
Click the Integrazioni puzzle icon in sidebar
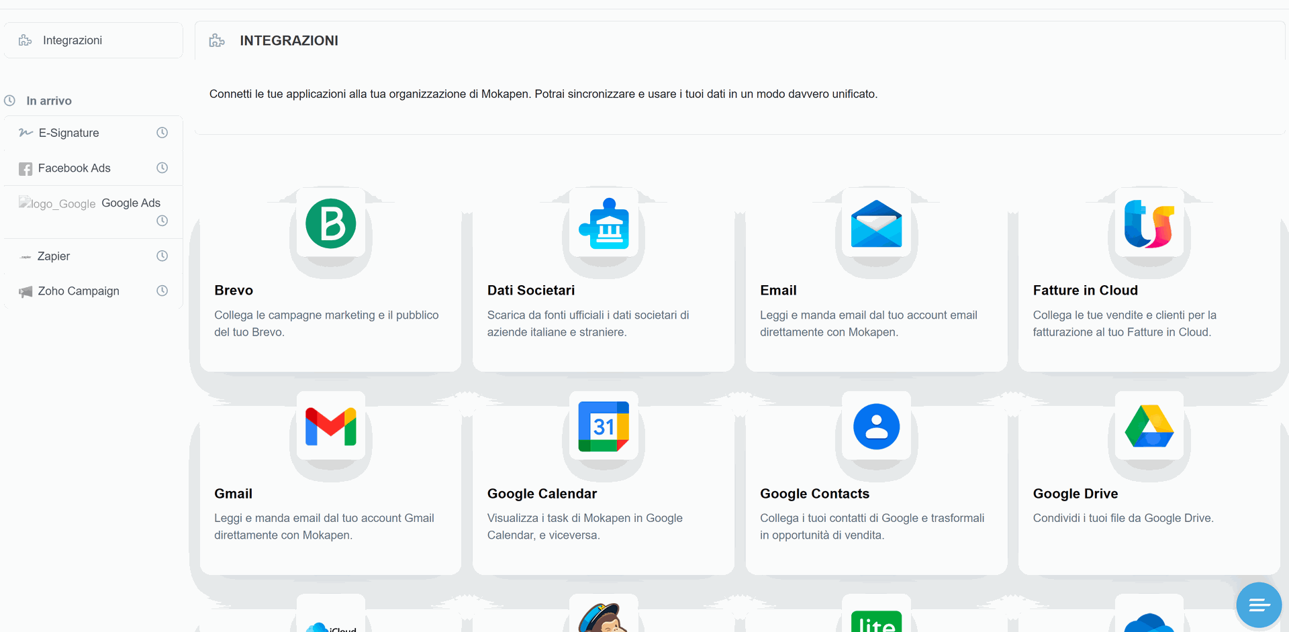pyautogui.click(x=26, y=40)
